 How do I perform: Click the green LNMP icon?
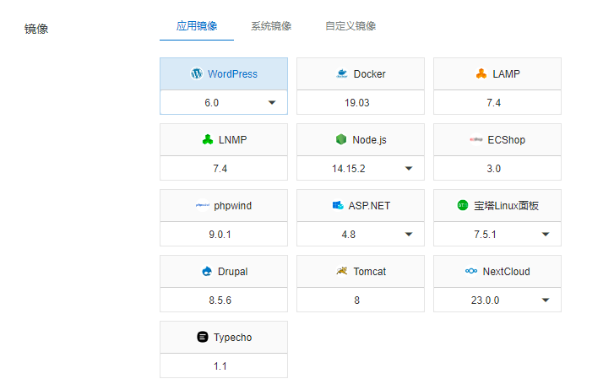tap(208, 139)
